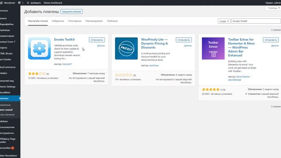Open the Помощь help dropdown
This screenshot has width=281, height=158.
pos(274,8)
